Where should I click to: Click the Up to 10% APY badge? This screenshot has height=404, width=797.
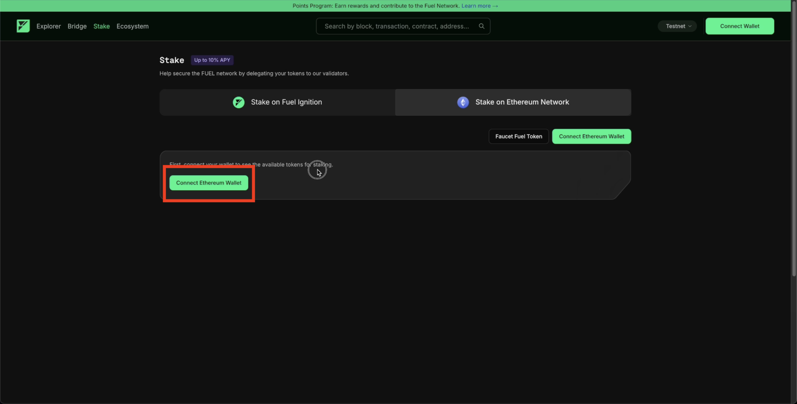(x=212, y=60)
